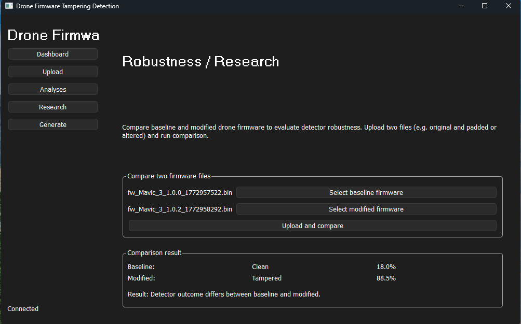This screenshot has height=324, width=521.
Task: Click the app icon in the title bar
Action: [8, 6]
